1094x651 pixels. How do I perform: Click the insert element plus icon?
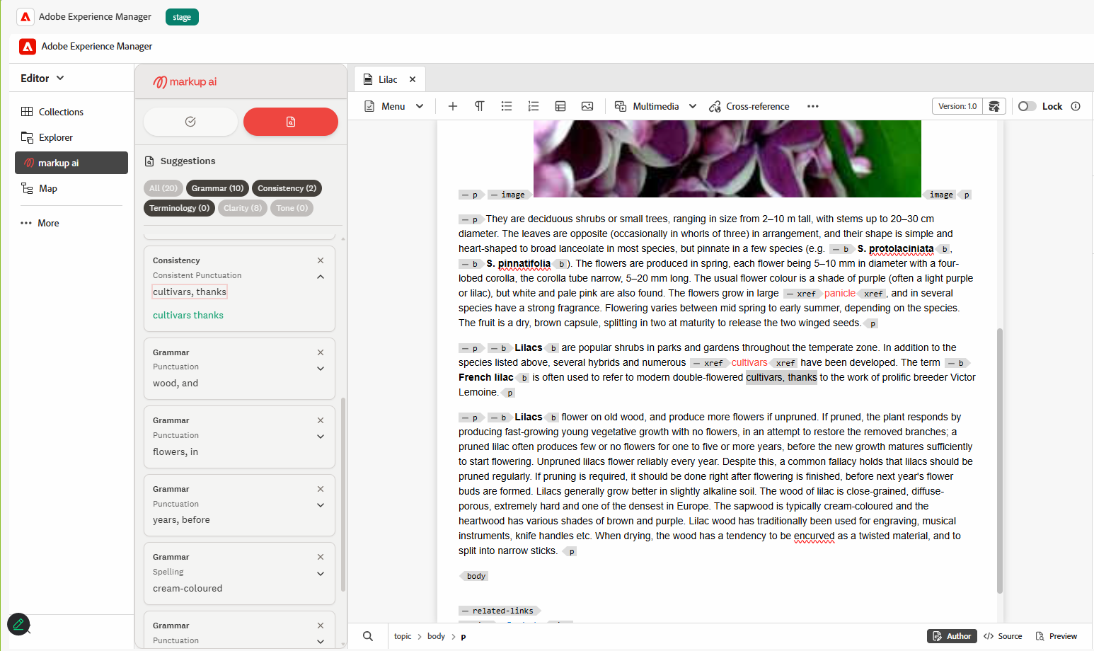pos(453,106)
